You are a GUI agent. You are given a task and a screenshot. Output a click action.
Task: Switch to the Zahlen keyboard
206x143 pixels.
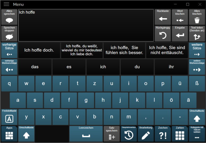tap(180, 134)
